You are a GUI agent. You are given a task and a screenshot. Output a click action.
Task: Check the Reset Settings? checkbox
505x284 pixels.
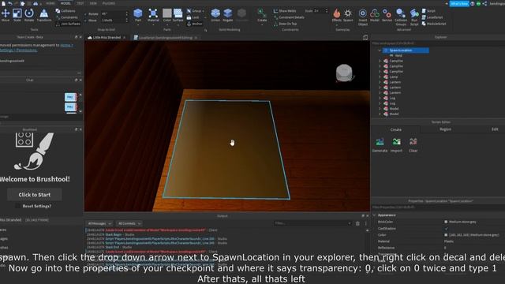pos(17,206)
